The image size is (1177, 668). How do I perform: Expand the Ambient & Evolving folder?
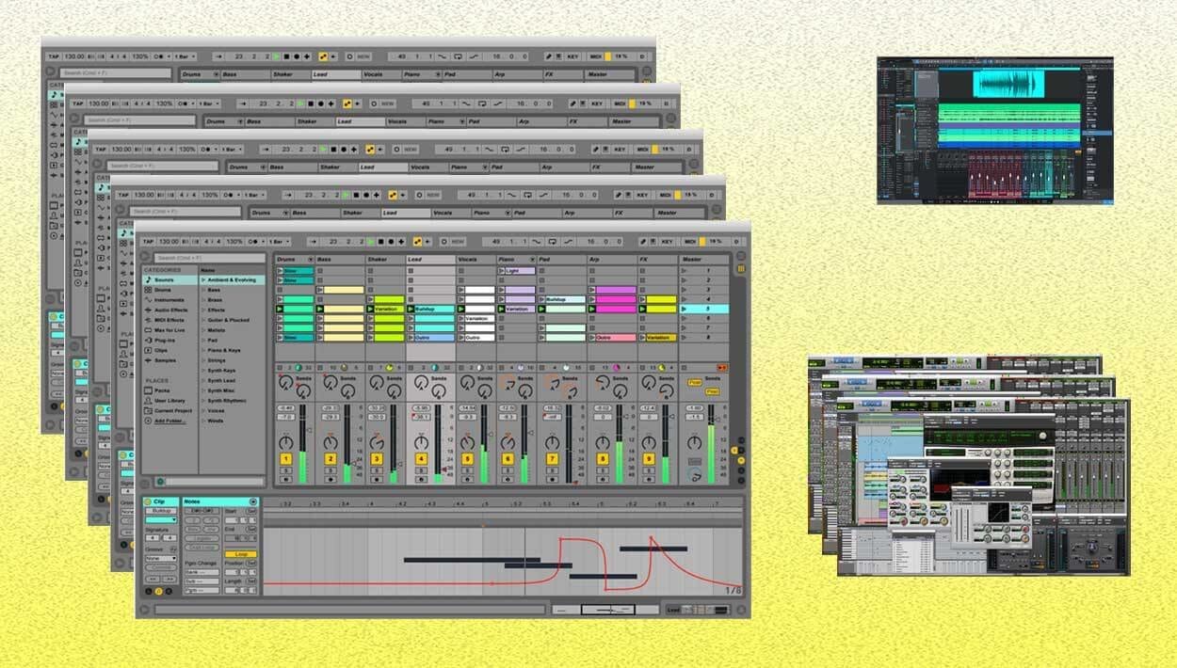pyautogui.click(x=203, y=280)
